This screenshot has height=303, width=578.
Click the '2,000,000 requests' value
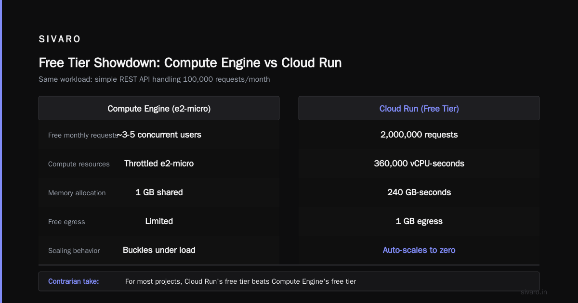[419, 135]
